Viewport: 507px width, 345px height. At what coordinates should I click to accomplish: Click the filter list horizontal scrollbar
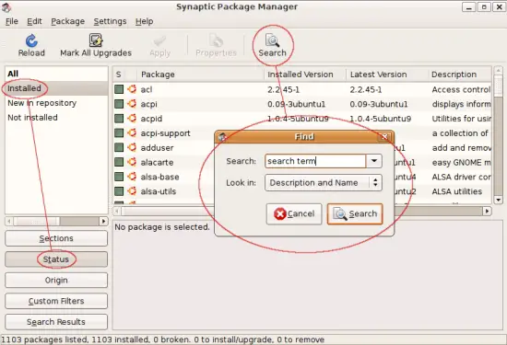56,221
